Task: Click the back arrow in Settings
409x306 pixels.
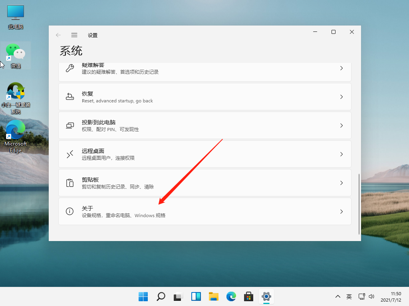Action: pos(58,35)
